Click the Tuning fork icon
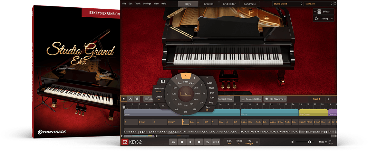This screenshot has width=368, height=151. pos(316,19)
